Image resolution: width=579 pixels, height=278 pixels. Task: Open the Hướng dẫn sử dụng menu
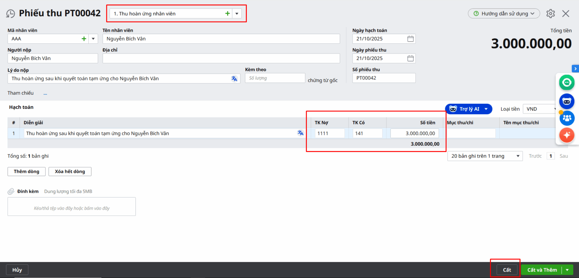504,14
